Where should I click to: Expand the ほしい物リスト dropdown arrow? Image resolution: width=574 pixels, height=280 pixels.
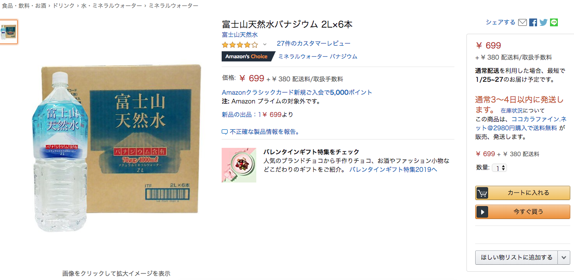coord(564,257)
